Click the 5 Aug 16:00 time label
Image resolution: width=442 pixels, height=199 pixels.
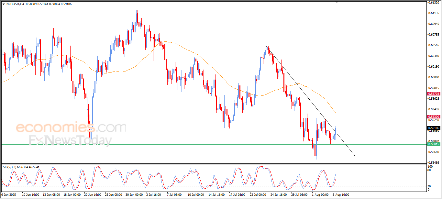[x=341, y=195]
